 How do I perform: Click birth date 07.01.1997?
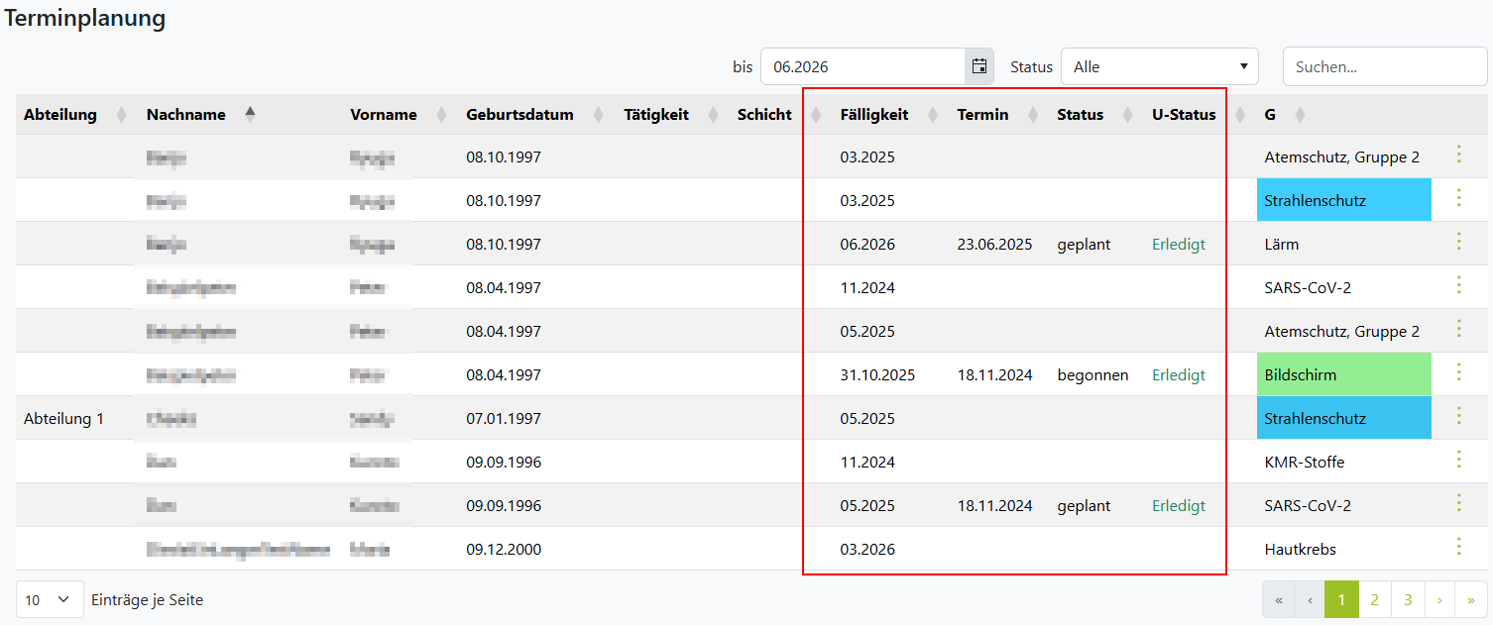[504, 419]
